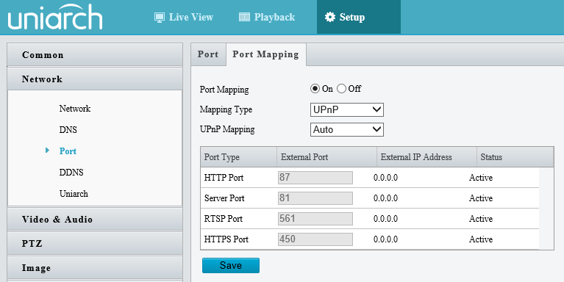Screen dimensions: 564x282
Task: Click the uniarch logo
Action: pyautogui.click(x=55, y=17)
